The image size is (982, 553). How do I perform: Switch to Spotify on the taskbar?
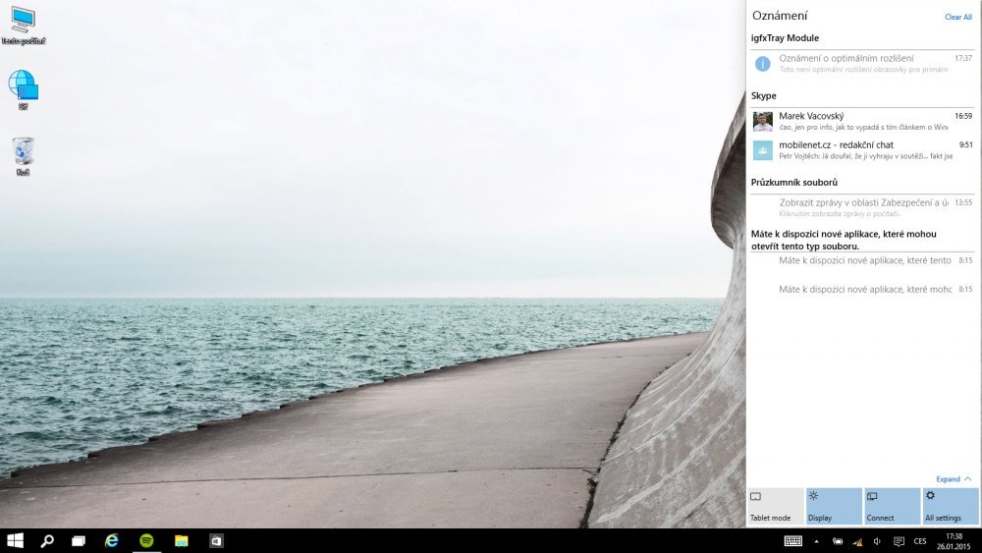click(x=146, y=540)
